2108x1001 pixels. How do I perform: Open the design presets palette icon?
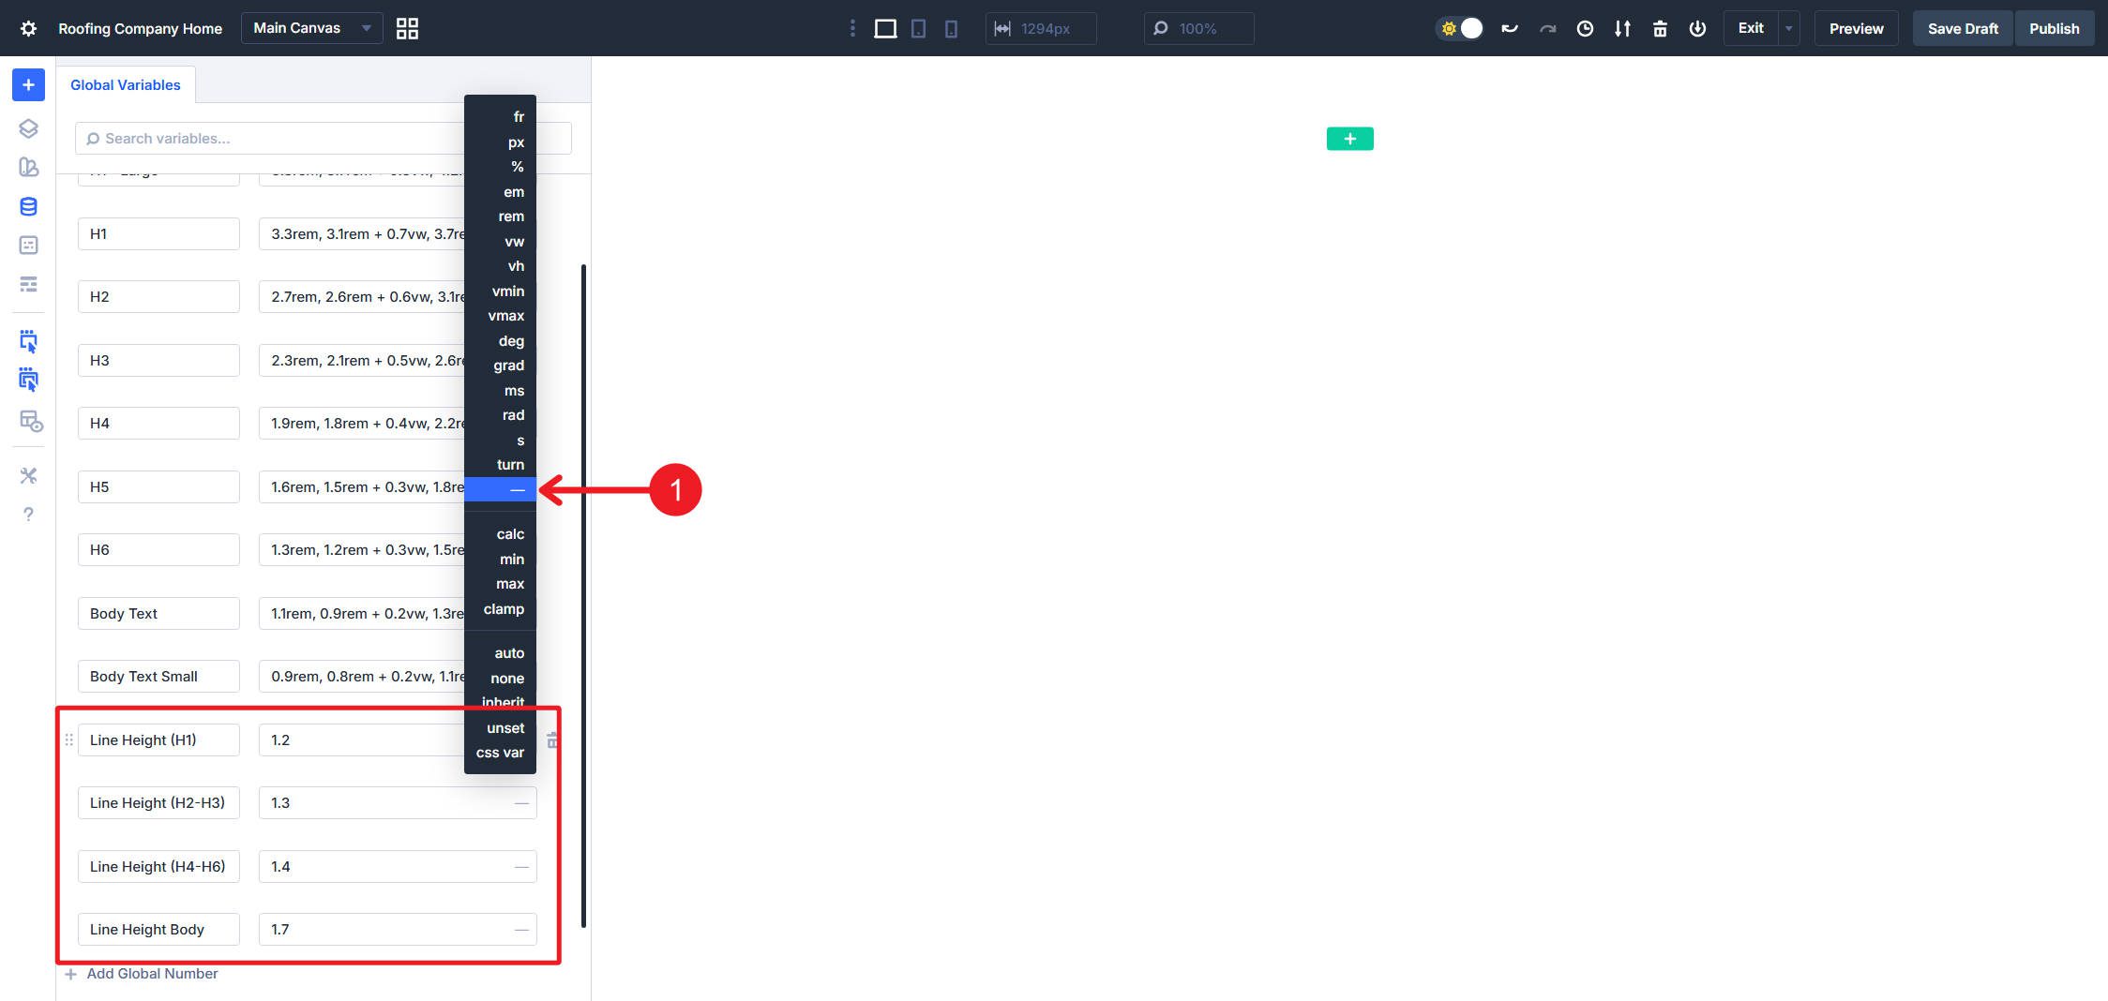point(27,167)
